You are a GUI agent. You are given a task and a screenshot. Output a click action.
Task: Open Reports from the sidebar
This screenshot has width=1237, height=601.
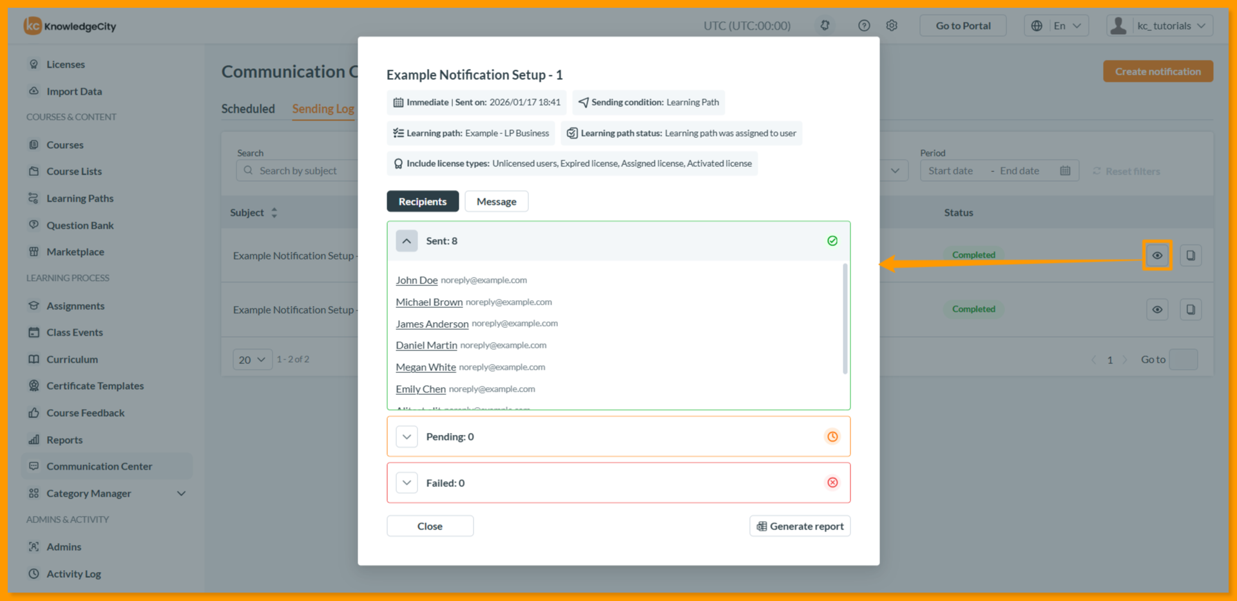(64, 440)
